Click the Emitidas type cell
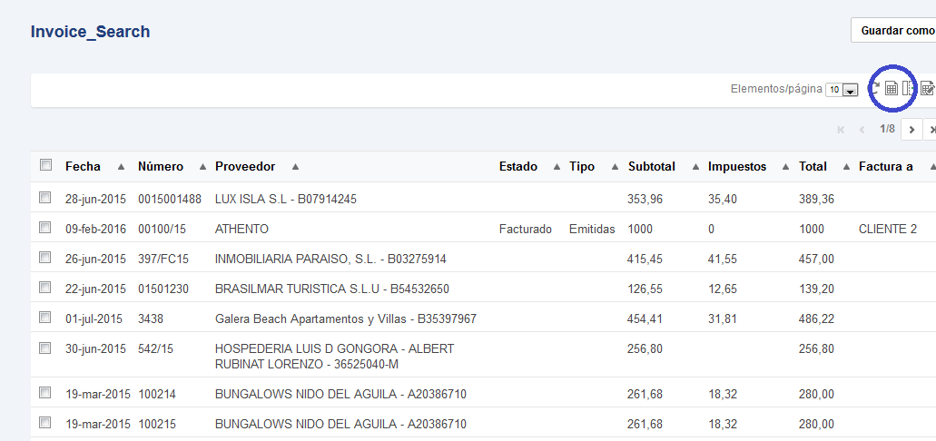The image size is (936, 441). (x=592, y=230)
